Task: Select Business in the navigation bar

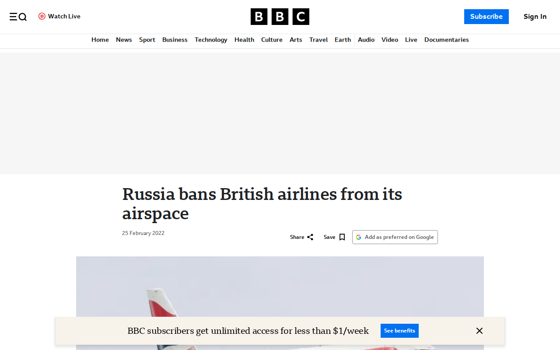Action: [175, 40]
